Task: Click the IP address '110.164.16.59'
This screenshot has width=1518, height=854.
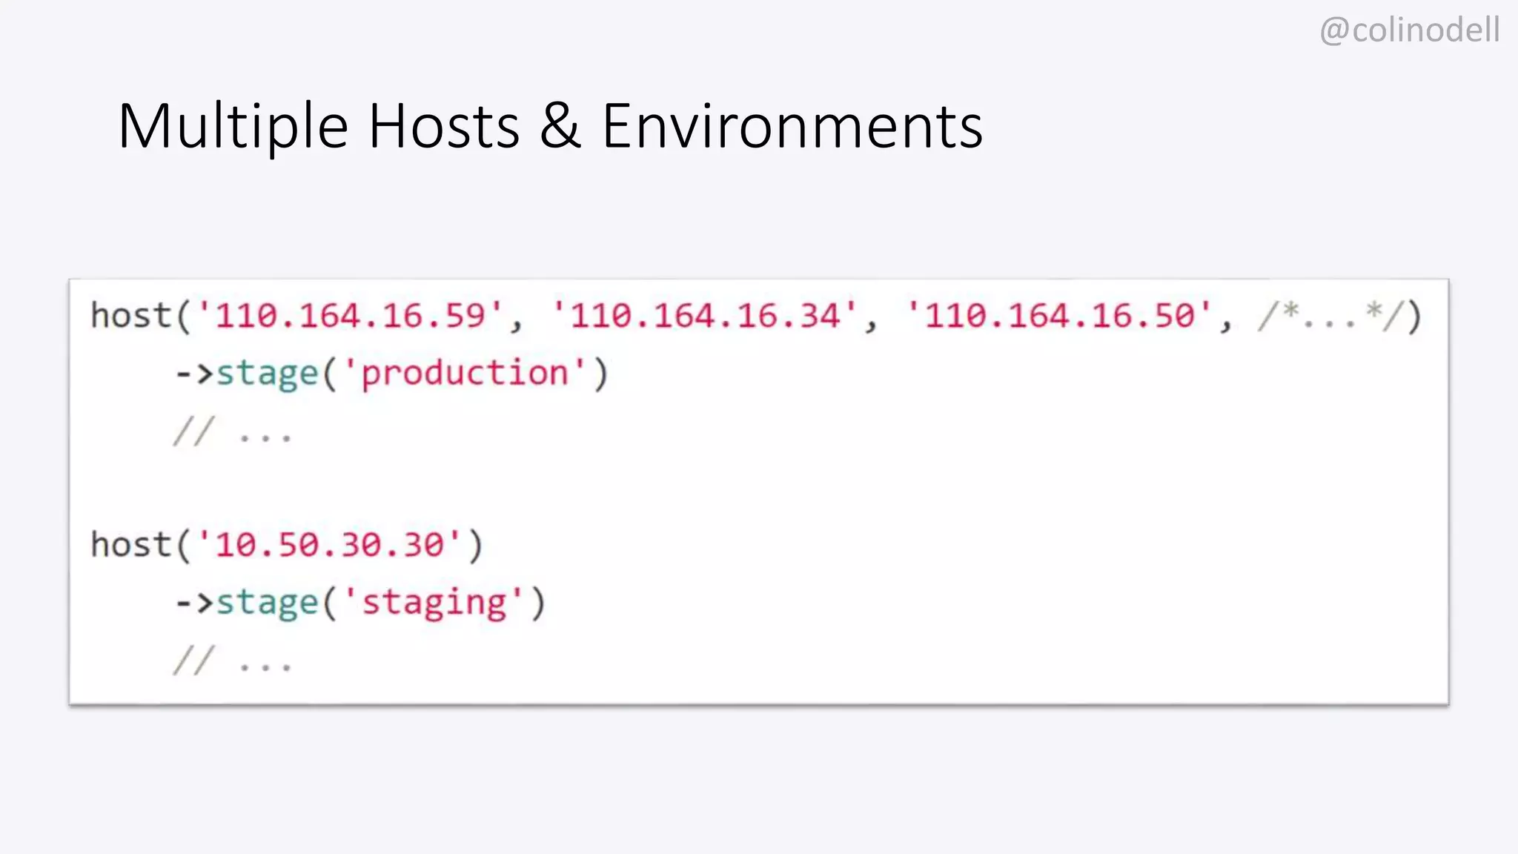Action: tap(350, 316)
